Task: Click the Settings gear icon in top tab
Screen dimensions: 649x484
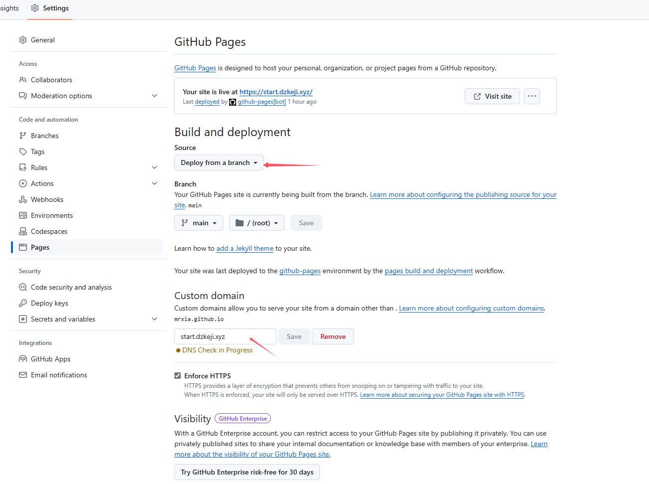Action: tap(35, 8)
